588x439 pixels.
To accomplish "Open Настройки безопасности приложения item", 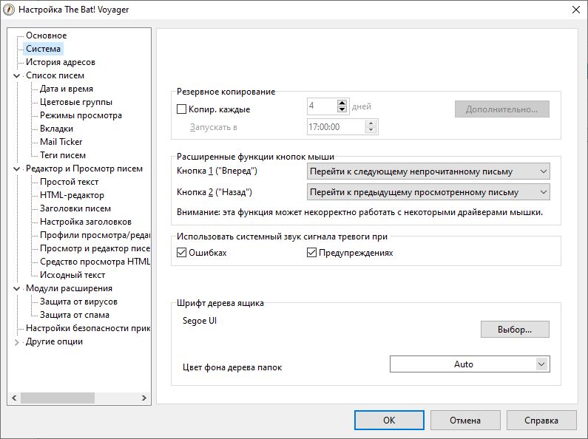I will coord(87,328).
